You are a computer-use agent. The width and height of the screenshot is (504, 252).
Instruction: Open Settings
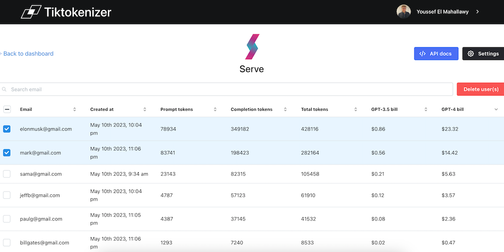coord(483,54)
